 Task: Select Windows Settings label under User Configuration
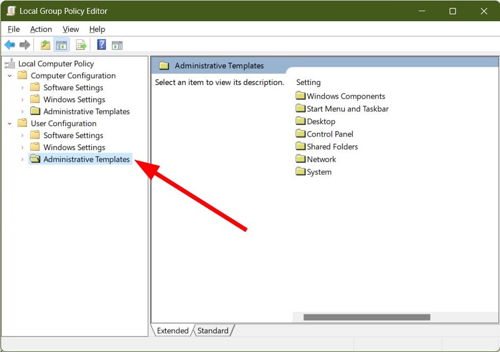(x=74, y=147)
